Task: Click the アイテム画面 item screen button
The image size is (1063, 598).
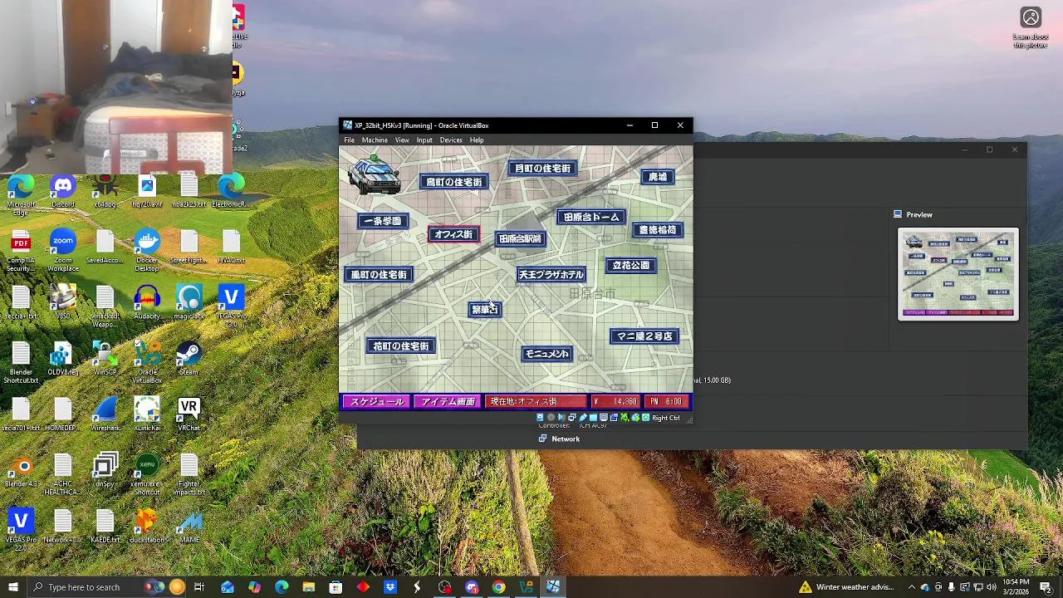Action: (x=448, y=402)
